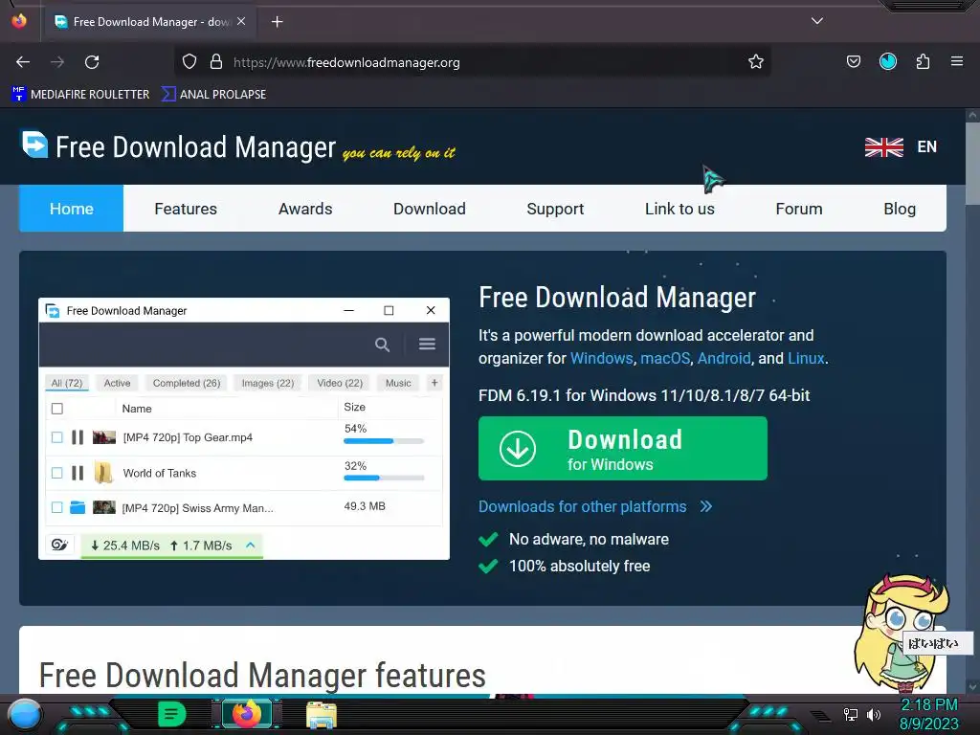This screenshot has width=980, height=735.
Task: Open the MEDIAFIRE ROULETTER bookmark
Action: pyautogui.click(x=80, y=95)
